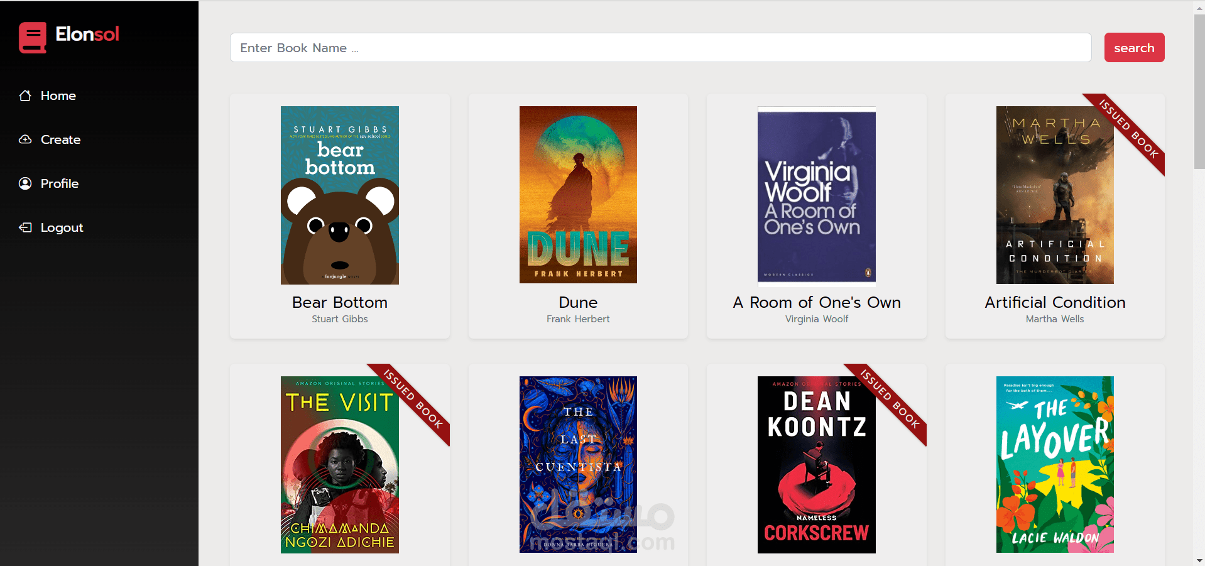Click the Martha Wells author name

pyautogui.click(x=1055, y=319)
